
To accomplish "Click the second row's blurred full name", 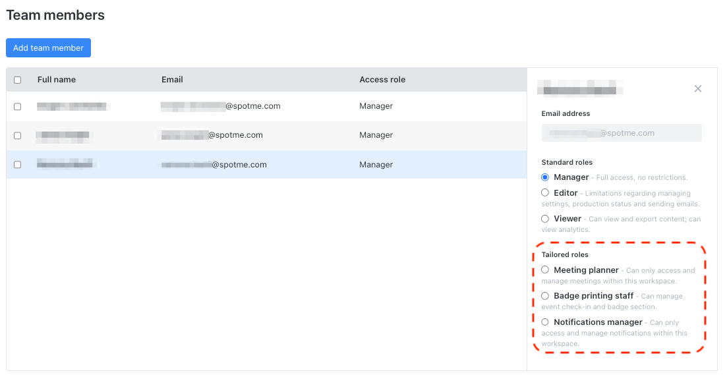I will coord(63,135).
